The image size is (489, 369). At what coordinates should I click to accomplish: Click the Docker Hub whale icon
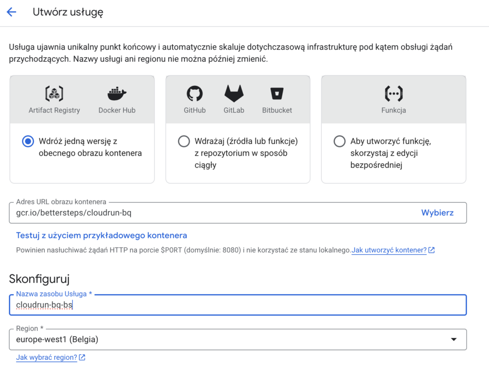117,94
